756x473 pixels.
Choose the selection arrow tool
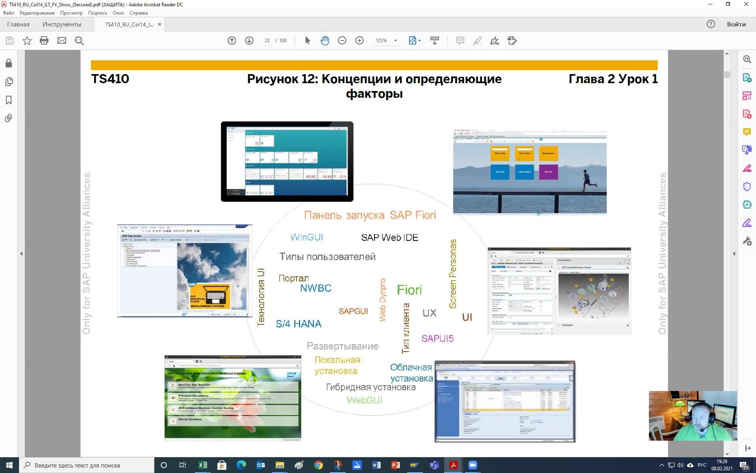pyautogui.click(x=308, y=41)
